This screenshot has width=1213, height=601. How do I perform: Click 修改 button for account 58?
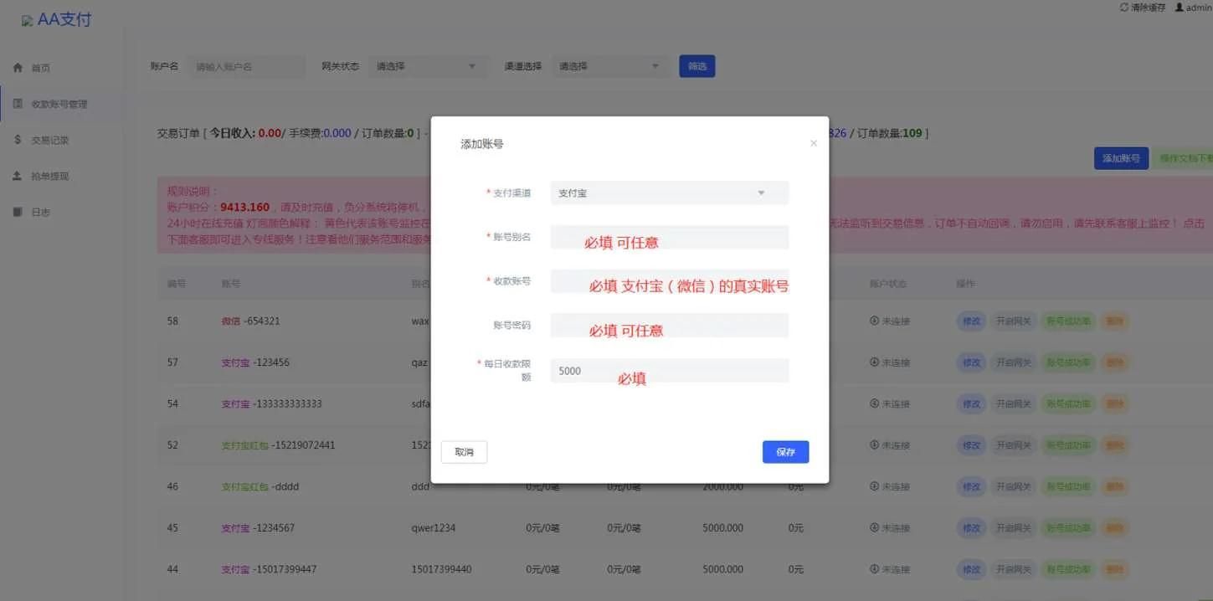[x=971, y=321]
